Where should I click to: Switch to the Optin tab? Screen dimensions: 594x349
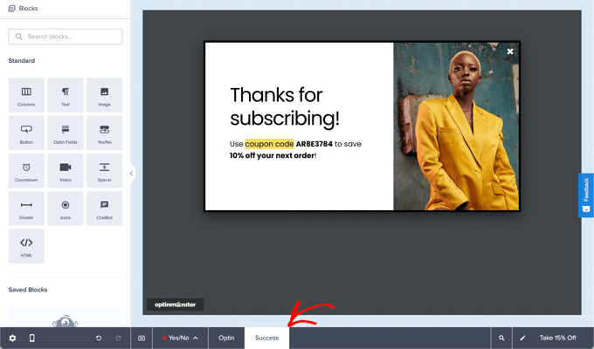pos(226,338)
